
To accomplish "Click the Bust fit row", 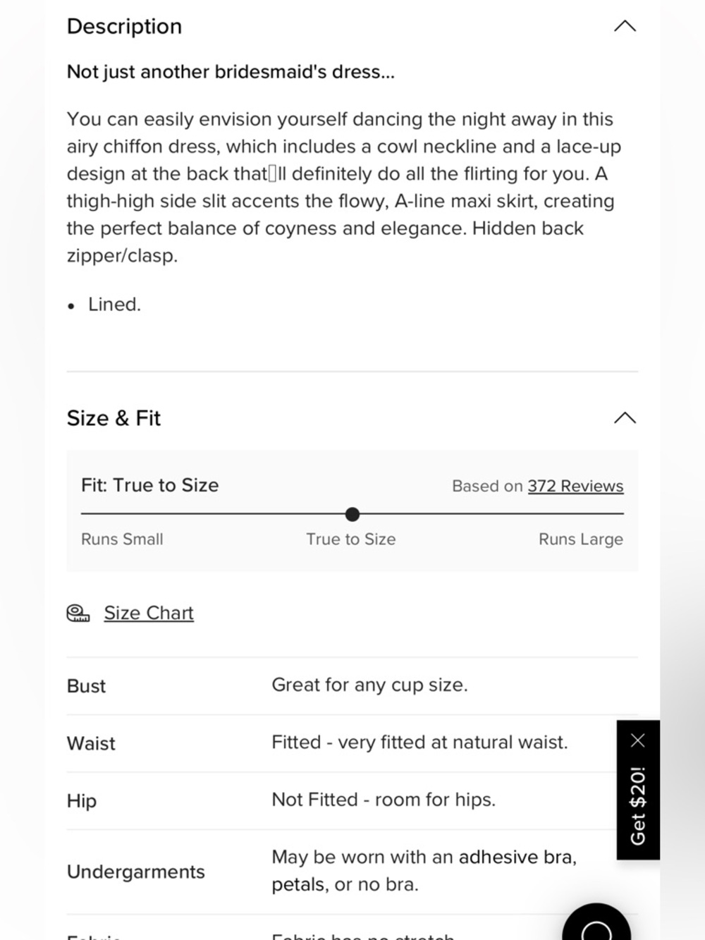I will point(352,685).
